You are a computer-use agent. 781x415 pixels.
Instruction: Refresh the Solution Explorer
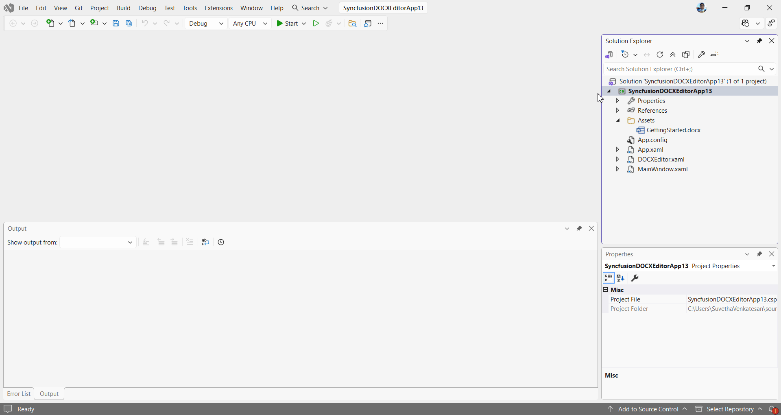pos(660,55)
